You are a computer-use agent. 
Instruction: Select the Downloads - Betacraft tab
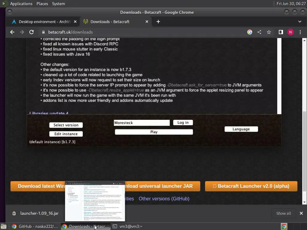[x=115, y=22]
